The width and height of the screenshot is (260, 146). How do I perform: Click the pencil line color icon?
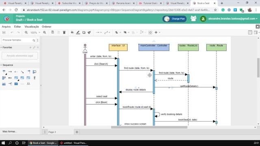tap(78, 32)
